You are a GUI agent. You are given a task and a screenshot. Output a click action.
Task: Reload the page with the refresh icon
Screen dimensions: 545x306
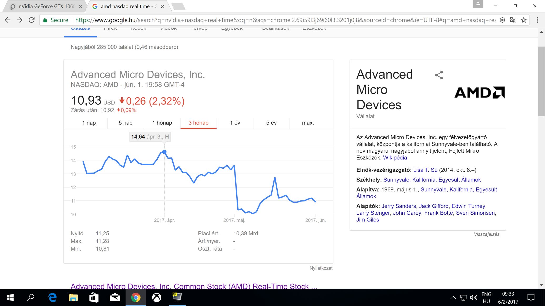tap(32, 20)
